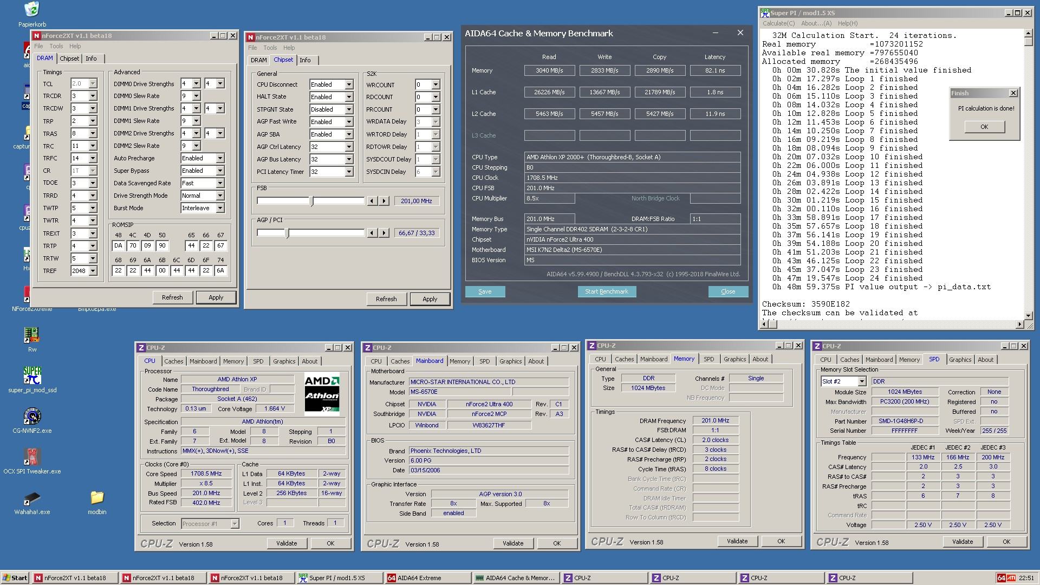Open Info tab in second nForce2XT window
Image resolution: width=1040 pixels, height=585 pixels.
(305, 60)
